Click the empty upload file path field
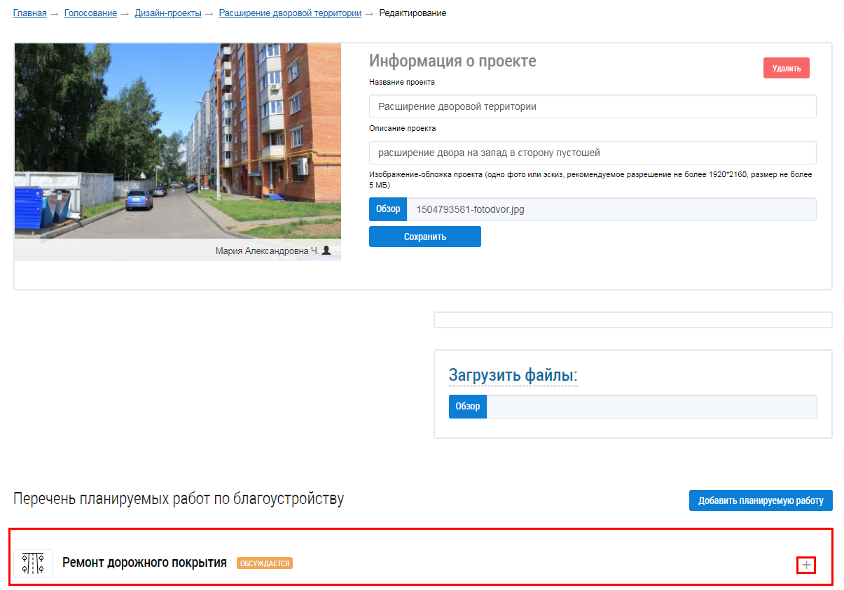Screen dimensions: 844x590 (651, 407)
